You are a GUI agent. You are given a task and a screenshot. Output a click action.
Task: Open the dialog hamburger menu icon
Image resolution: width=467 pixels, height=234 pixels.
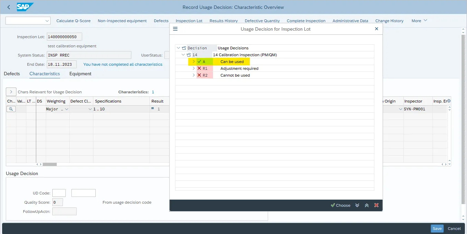[175, 29]
